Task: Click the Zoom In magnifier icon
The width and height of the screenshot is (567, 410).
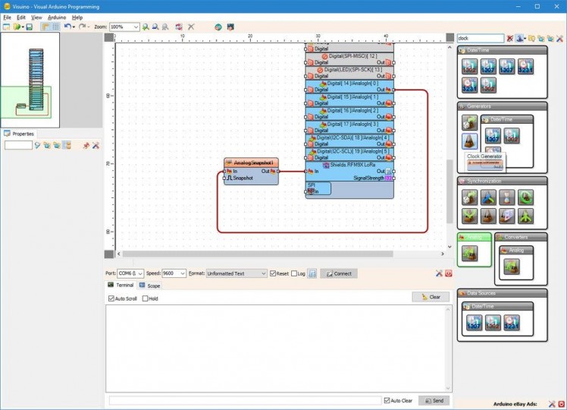Action: tap(146, 27)
